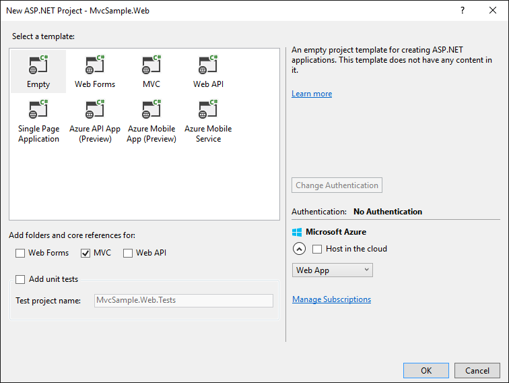
Task: Enable the Web Forms references checkbox
Action: pyautogui.click(x=20, y=254)
